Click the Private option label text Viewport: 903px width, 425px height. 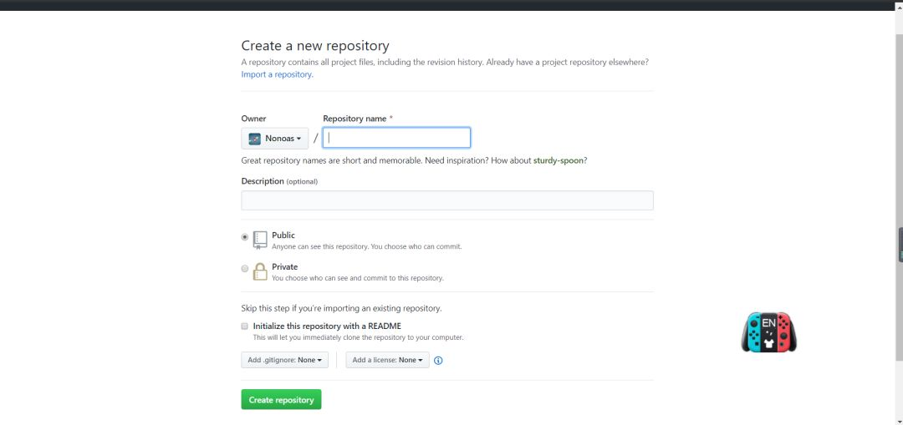pyautogui.click(x=285, y=267)
